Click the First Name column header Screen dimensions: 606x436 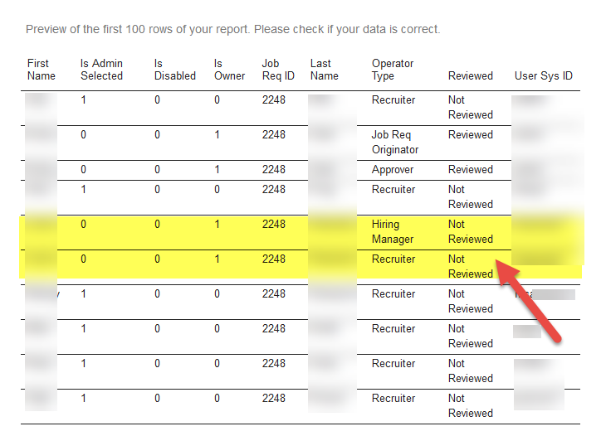pos(42,70)
